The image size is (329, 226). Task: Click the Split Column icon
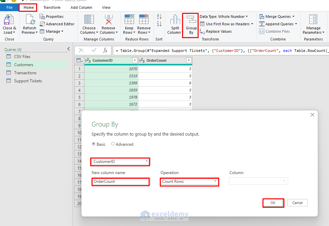point(175,20)
